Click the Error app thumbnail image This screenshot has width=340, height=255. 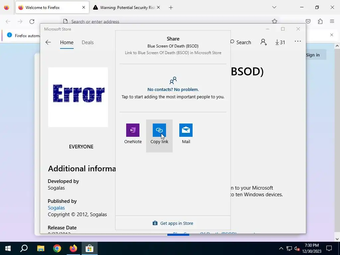tap(78, 97)
